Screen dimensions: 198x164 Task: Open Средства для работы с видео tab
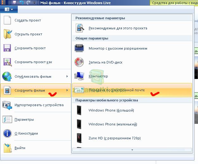coord(174,3)
